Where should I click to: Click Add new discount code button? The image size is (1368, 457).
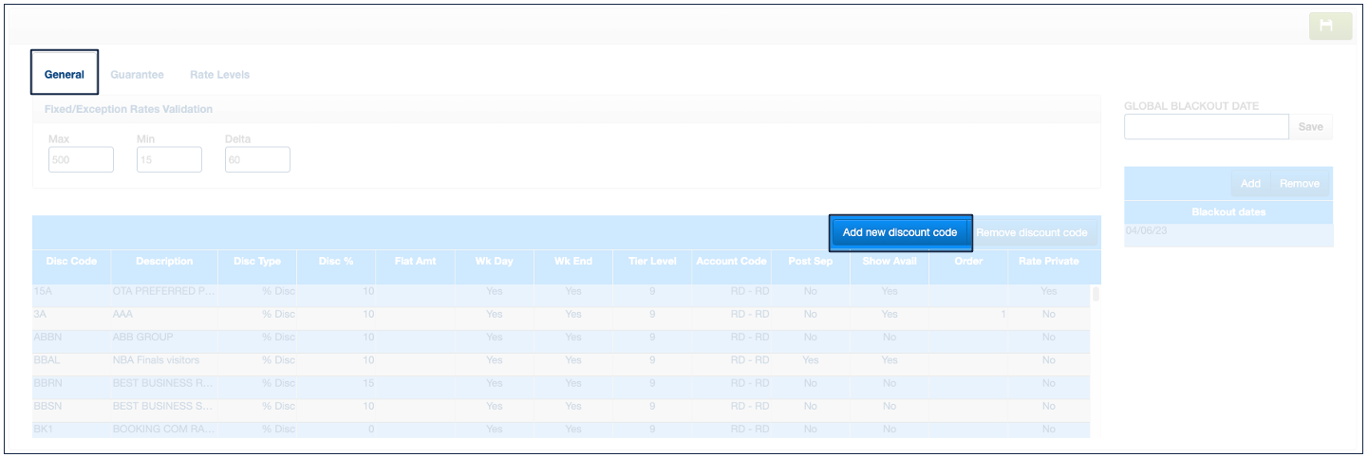(900, 232)
